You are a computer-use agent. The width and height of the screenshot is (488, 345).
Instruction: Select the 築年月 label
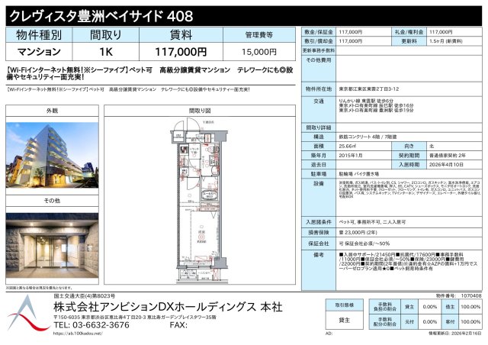click(319, 155)
